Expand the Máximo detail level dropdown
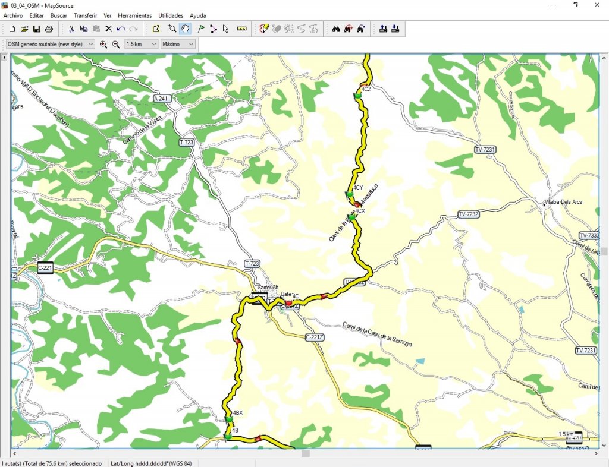This screenshot has height=467, width=609. pyautogui.click(x=178, y=44)
